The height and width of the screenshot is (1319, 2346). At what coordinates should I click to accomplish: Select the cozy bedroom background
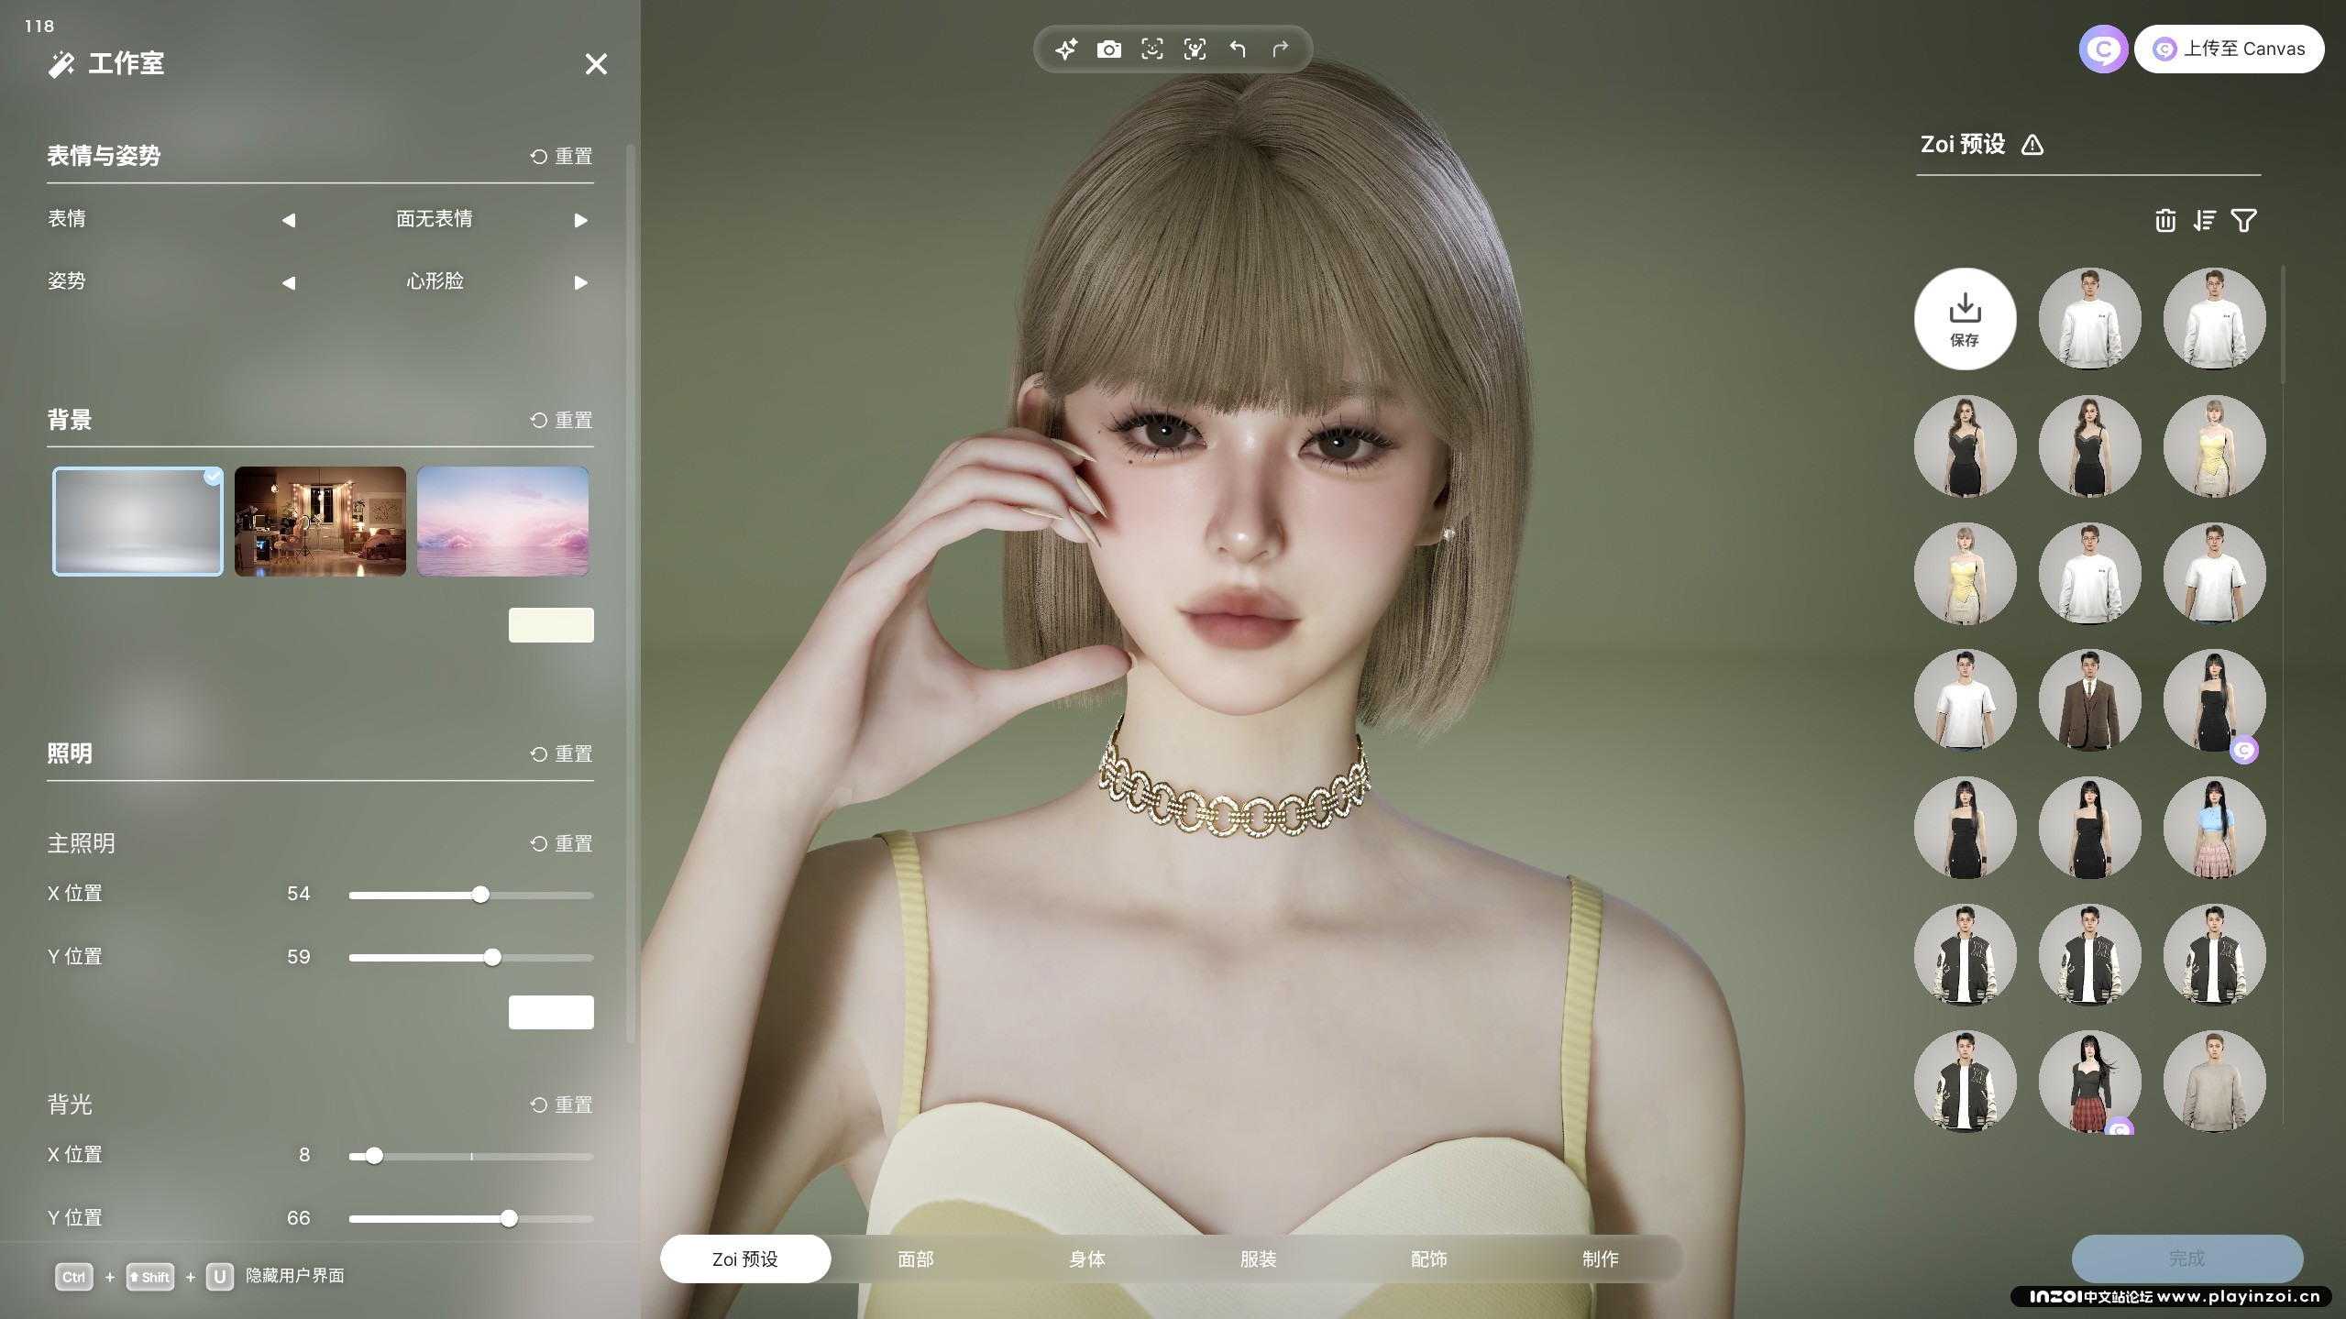pyautogui.click(x=320, y=522)
